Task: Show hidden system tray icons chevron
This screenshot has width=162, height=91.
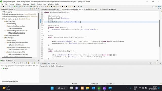Action: tap(127, 88)
